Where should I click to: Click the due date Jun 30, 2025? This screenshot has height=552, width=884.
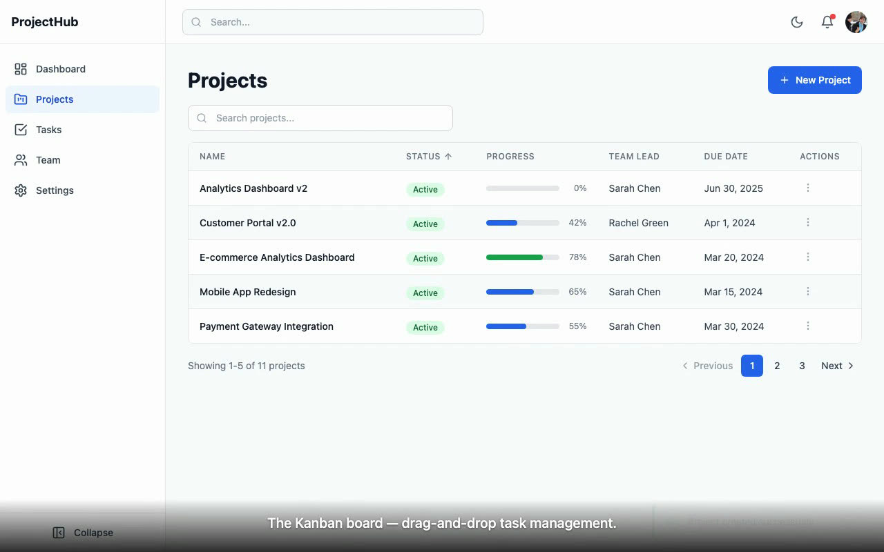(733, 188)
